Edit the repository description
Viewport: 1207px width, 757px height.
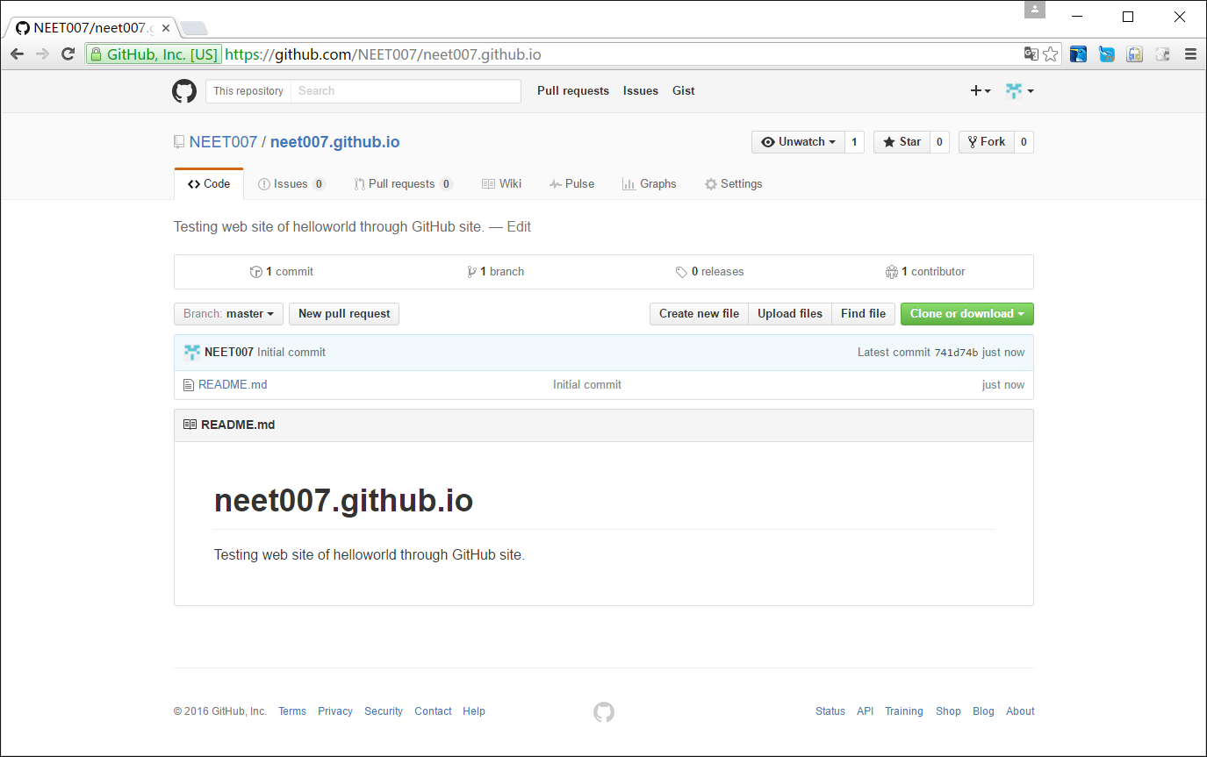pos(519,227)
